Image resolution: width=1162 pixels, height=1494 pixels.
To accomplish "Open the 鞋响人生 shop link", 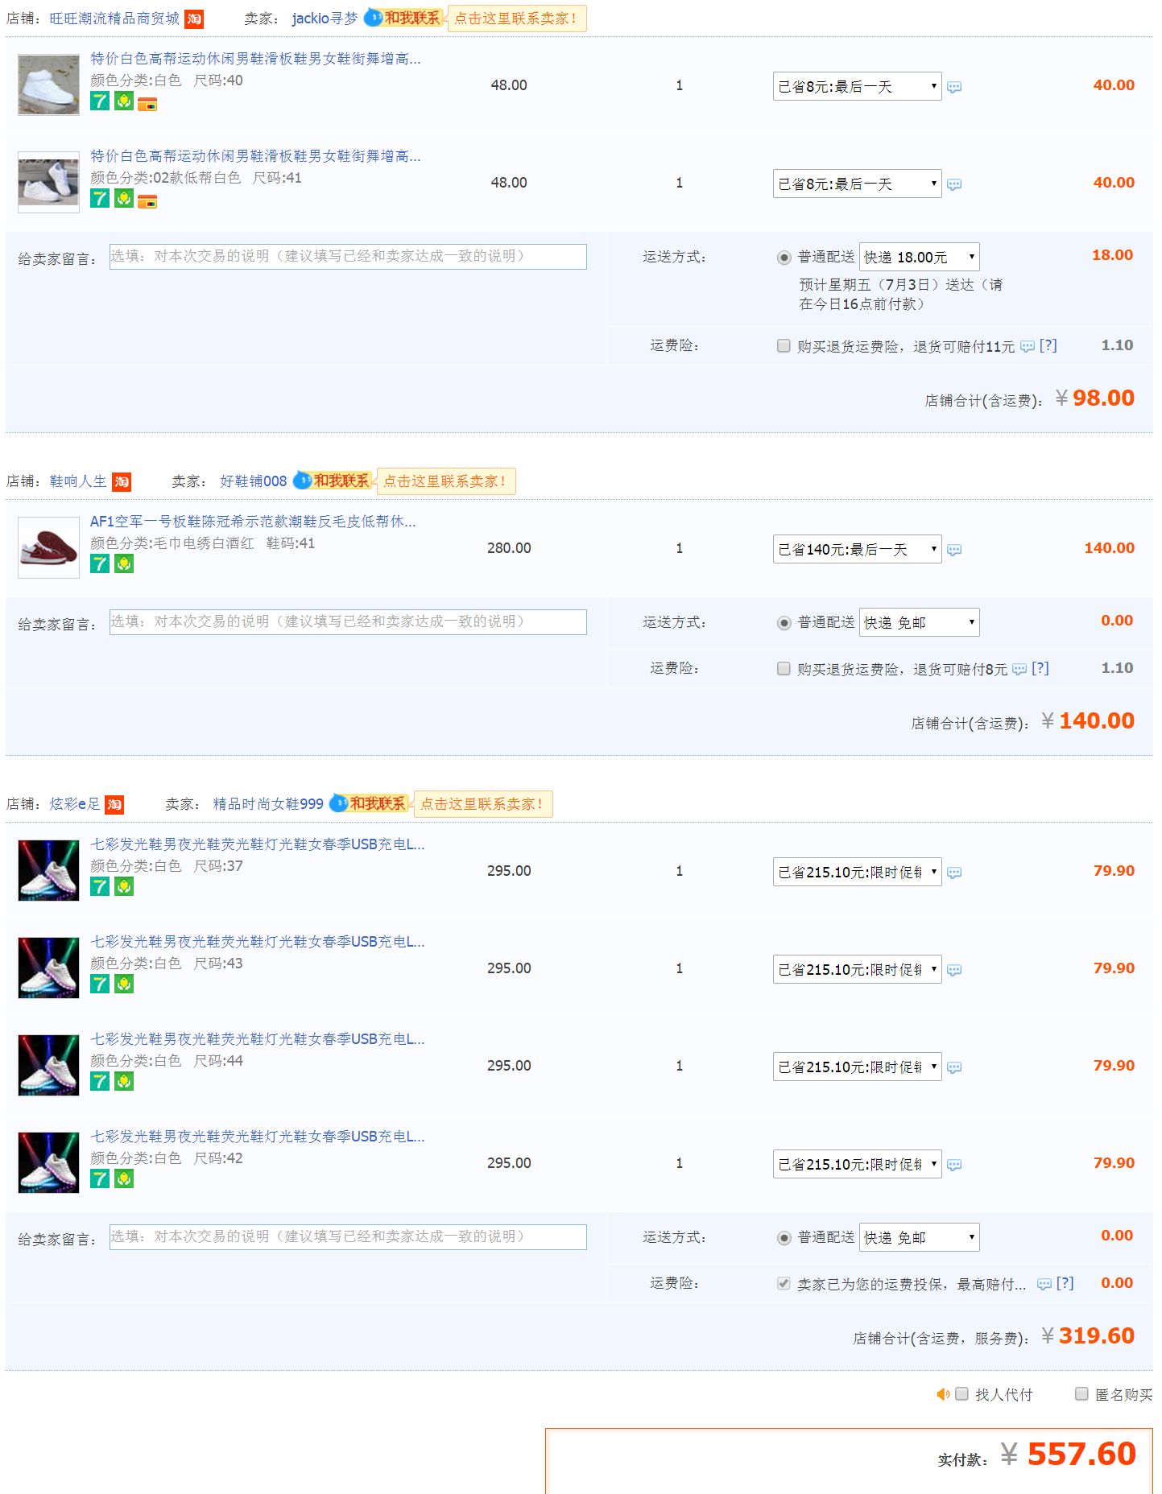I will click(78, 481).
